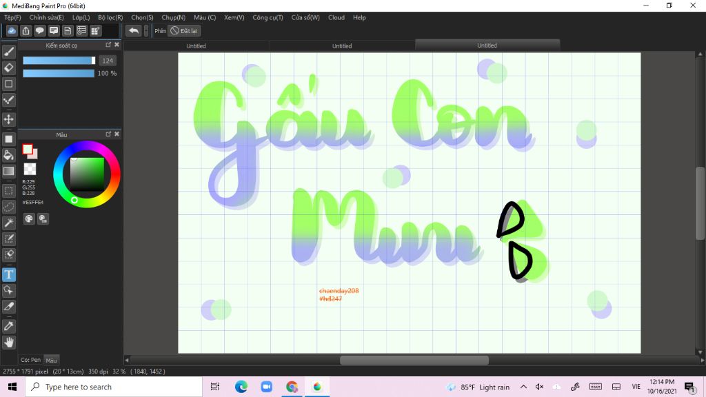Image resolution: width=706 pixels, height=397 pixels.
Task: Switch to the middle Untitled document tab
Action: (x=342, y=46)
